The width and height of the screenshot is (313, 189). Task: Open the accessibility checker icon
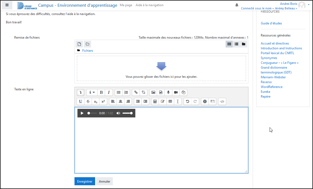tap(205, 102)
